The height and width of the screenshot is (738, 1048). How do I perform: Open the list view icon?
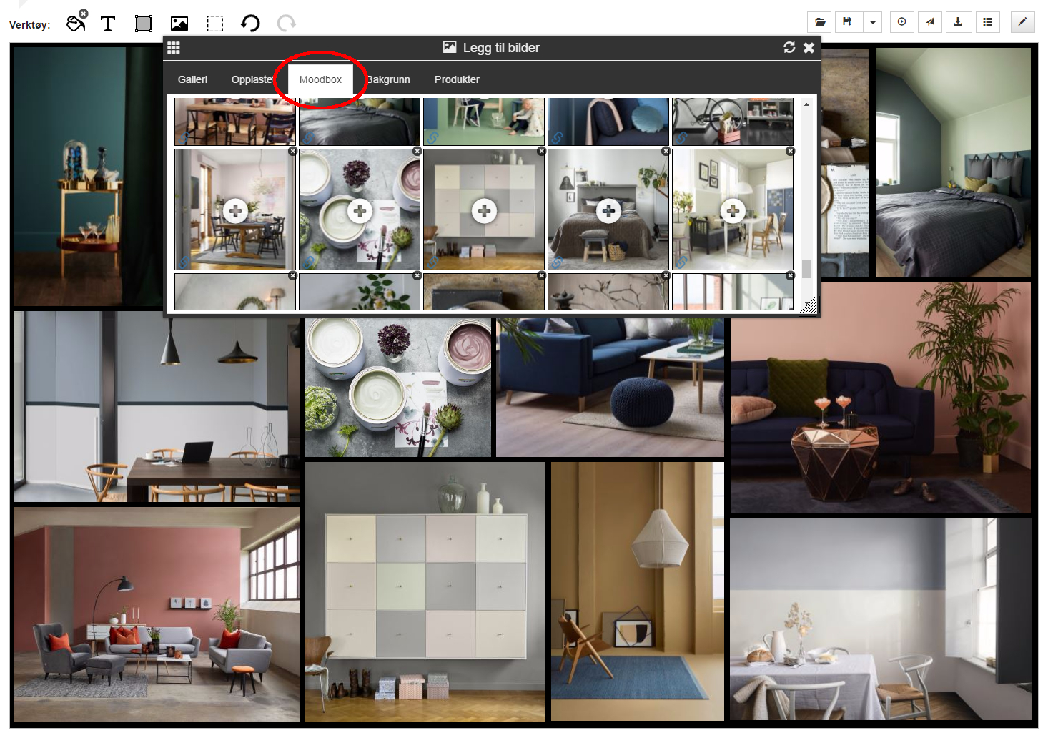click(x=987, y=22)
